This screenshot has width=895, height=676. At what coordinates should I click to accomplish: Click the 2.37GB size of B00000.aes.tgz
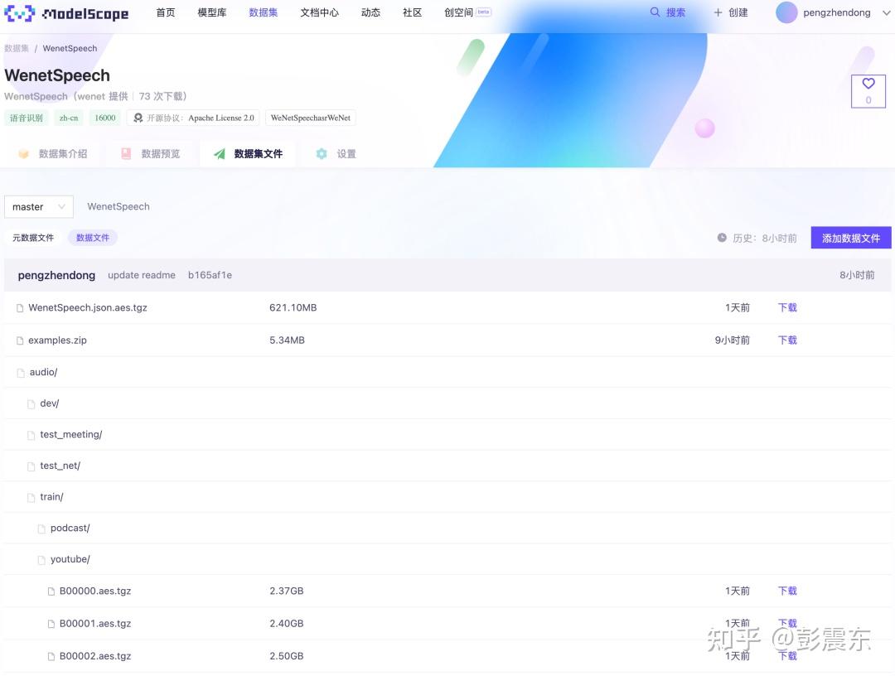point(287,591)
